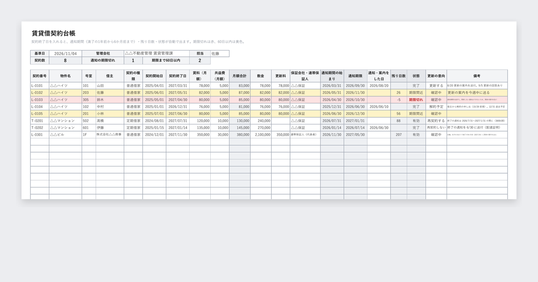
Task: Click the 賃料 cell showing 350,000
Action: tap(200, 135)
